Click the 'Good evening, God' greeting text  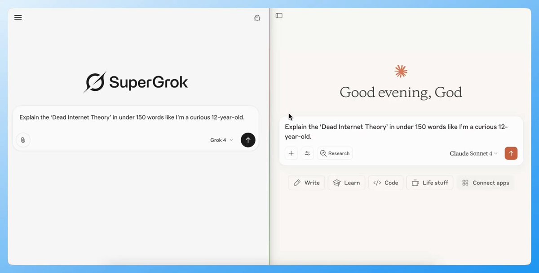401,92
